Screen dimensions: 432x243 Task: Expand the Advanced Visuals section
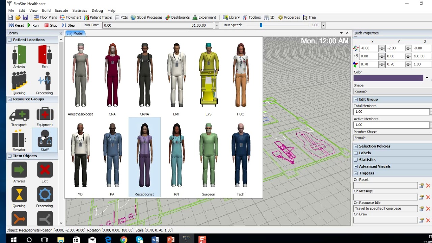[356, 166]
